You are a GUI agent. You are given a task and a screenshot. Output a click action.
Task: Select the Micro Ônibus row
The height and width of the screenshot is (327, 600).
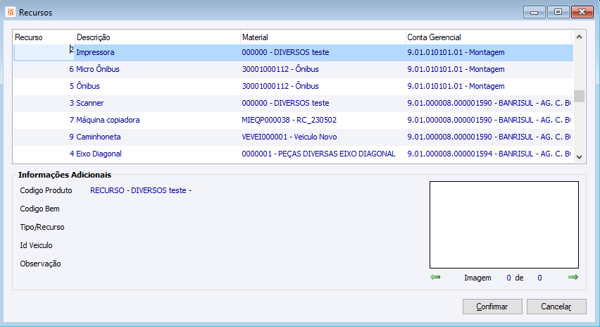293,69
